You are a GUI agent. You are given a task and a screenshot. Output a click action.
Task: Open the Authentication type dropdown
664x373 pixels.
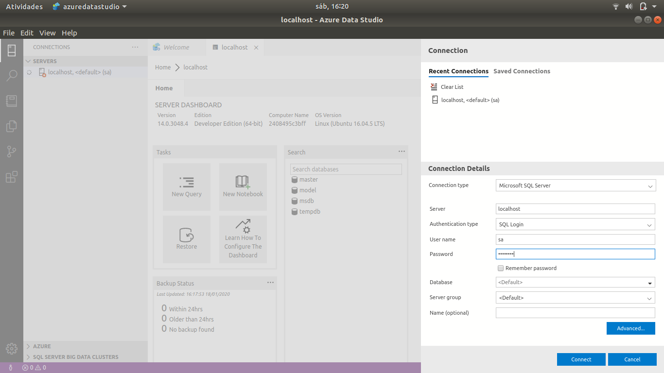(576, 224)
